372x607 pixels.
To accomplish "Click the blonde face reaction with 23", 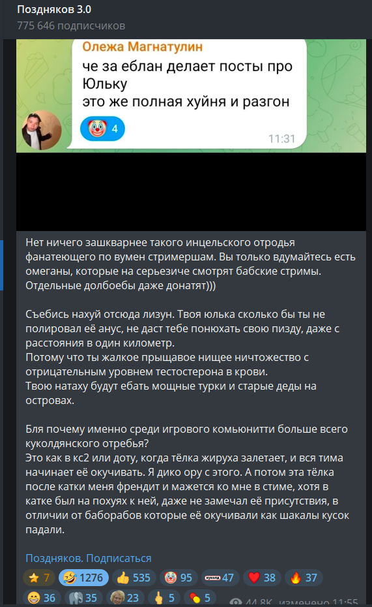I will 125,598.
